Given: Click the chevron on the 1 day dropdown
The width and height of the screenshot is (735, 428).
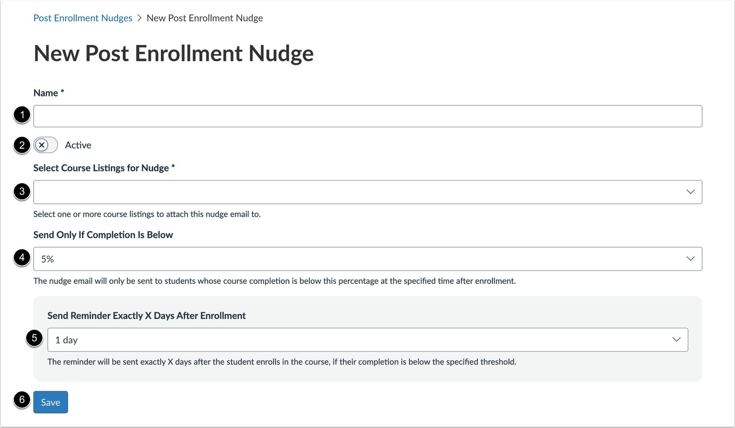Looking at the screenshot, I should click(x=676, y=339).
